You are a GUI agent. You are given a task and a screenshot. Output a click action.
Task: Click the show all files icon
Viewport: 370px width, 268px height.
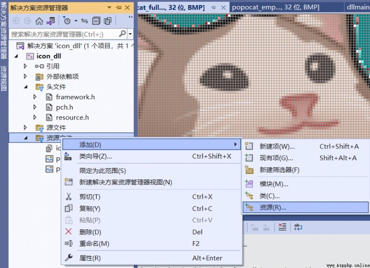[108, 21]
